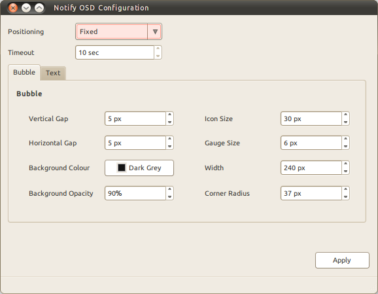The image size is (378, 294).
Task: Click the Background Opacity 90% field
Action: (135, 193)
